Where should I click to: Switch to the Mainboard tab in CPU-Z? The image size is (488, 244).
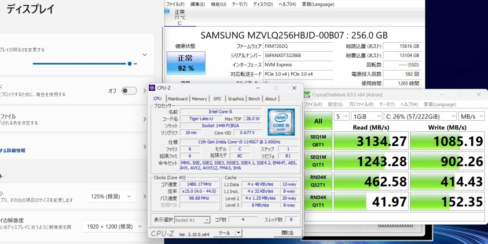pos(177,99)
